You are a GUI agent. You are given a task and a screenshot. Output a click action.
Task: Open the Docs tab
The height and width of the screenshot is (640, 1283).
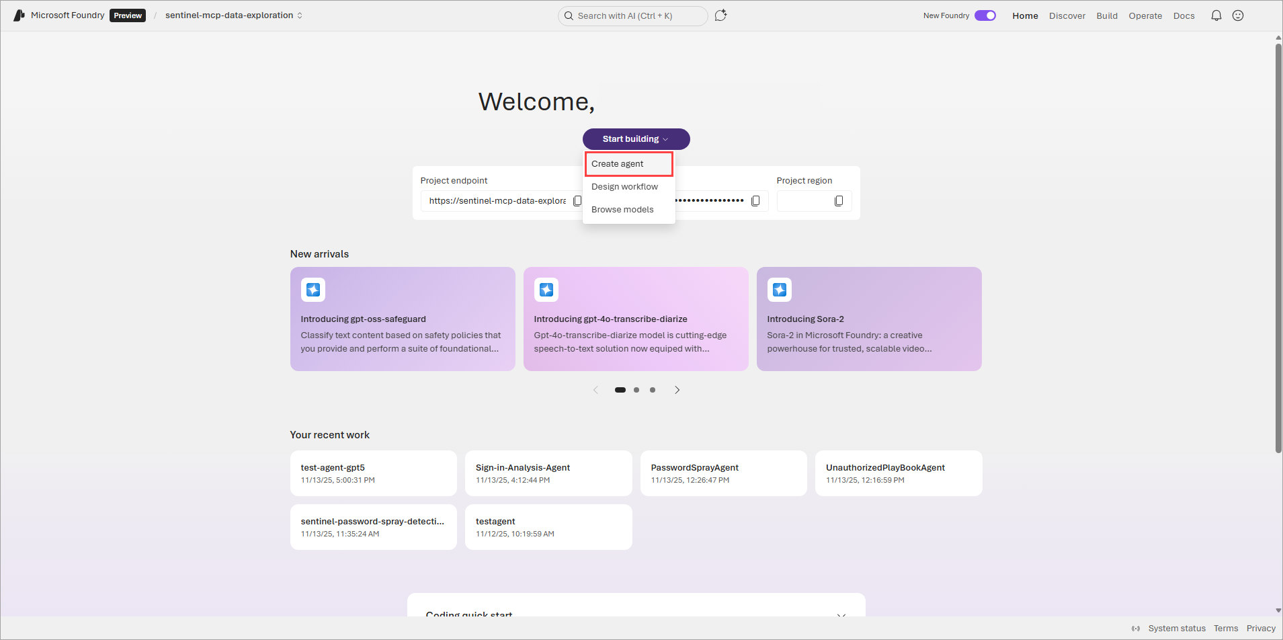point(1184,15)
